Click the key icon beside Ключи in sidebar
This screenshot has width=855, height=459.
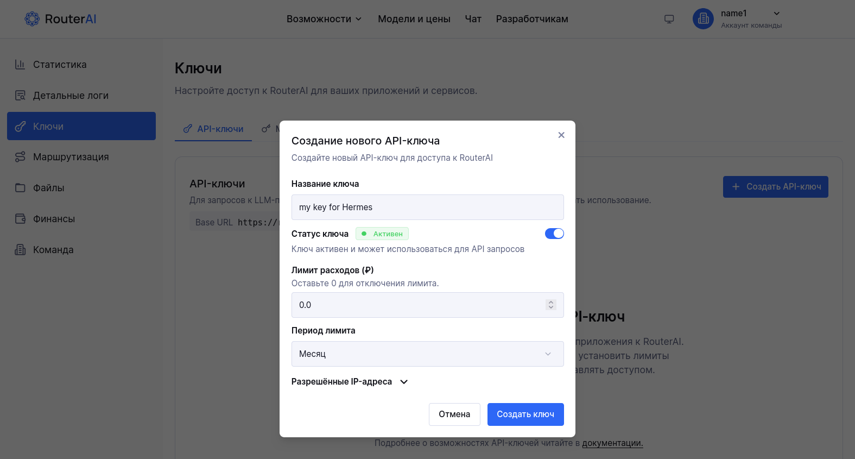coord(20,126)
